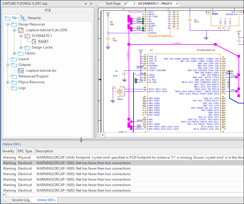Click the capture tutorial.drc report icon
This screenshot has height=204, width=244.
point(21,71)
